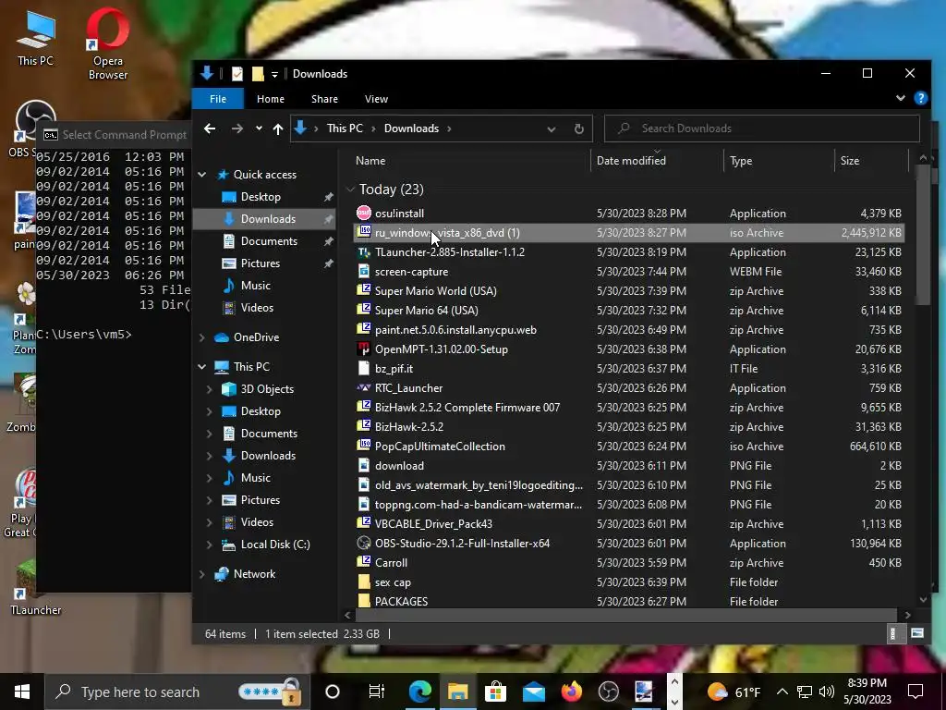The height and width of the screenshot is (710, 946).
Task: Select the PACKAGES folder icon
Action: 364,600
